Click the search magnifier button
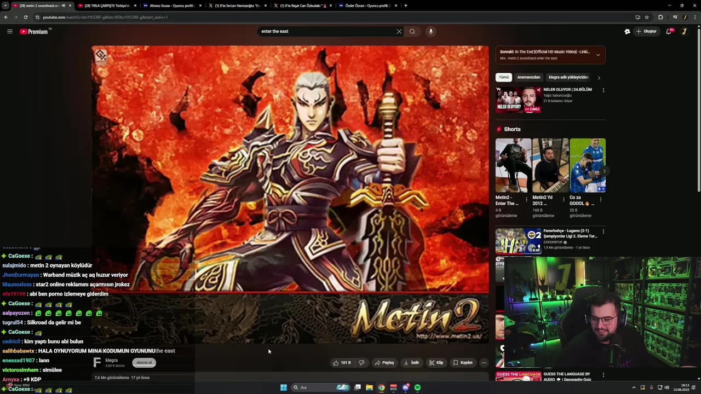The image size is (701, 394). (412, 31)
